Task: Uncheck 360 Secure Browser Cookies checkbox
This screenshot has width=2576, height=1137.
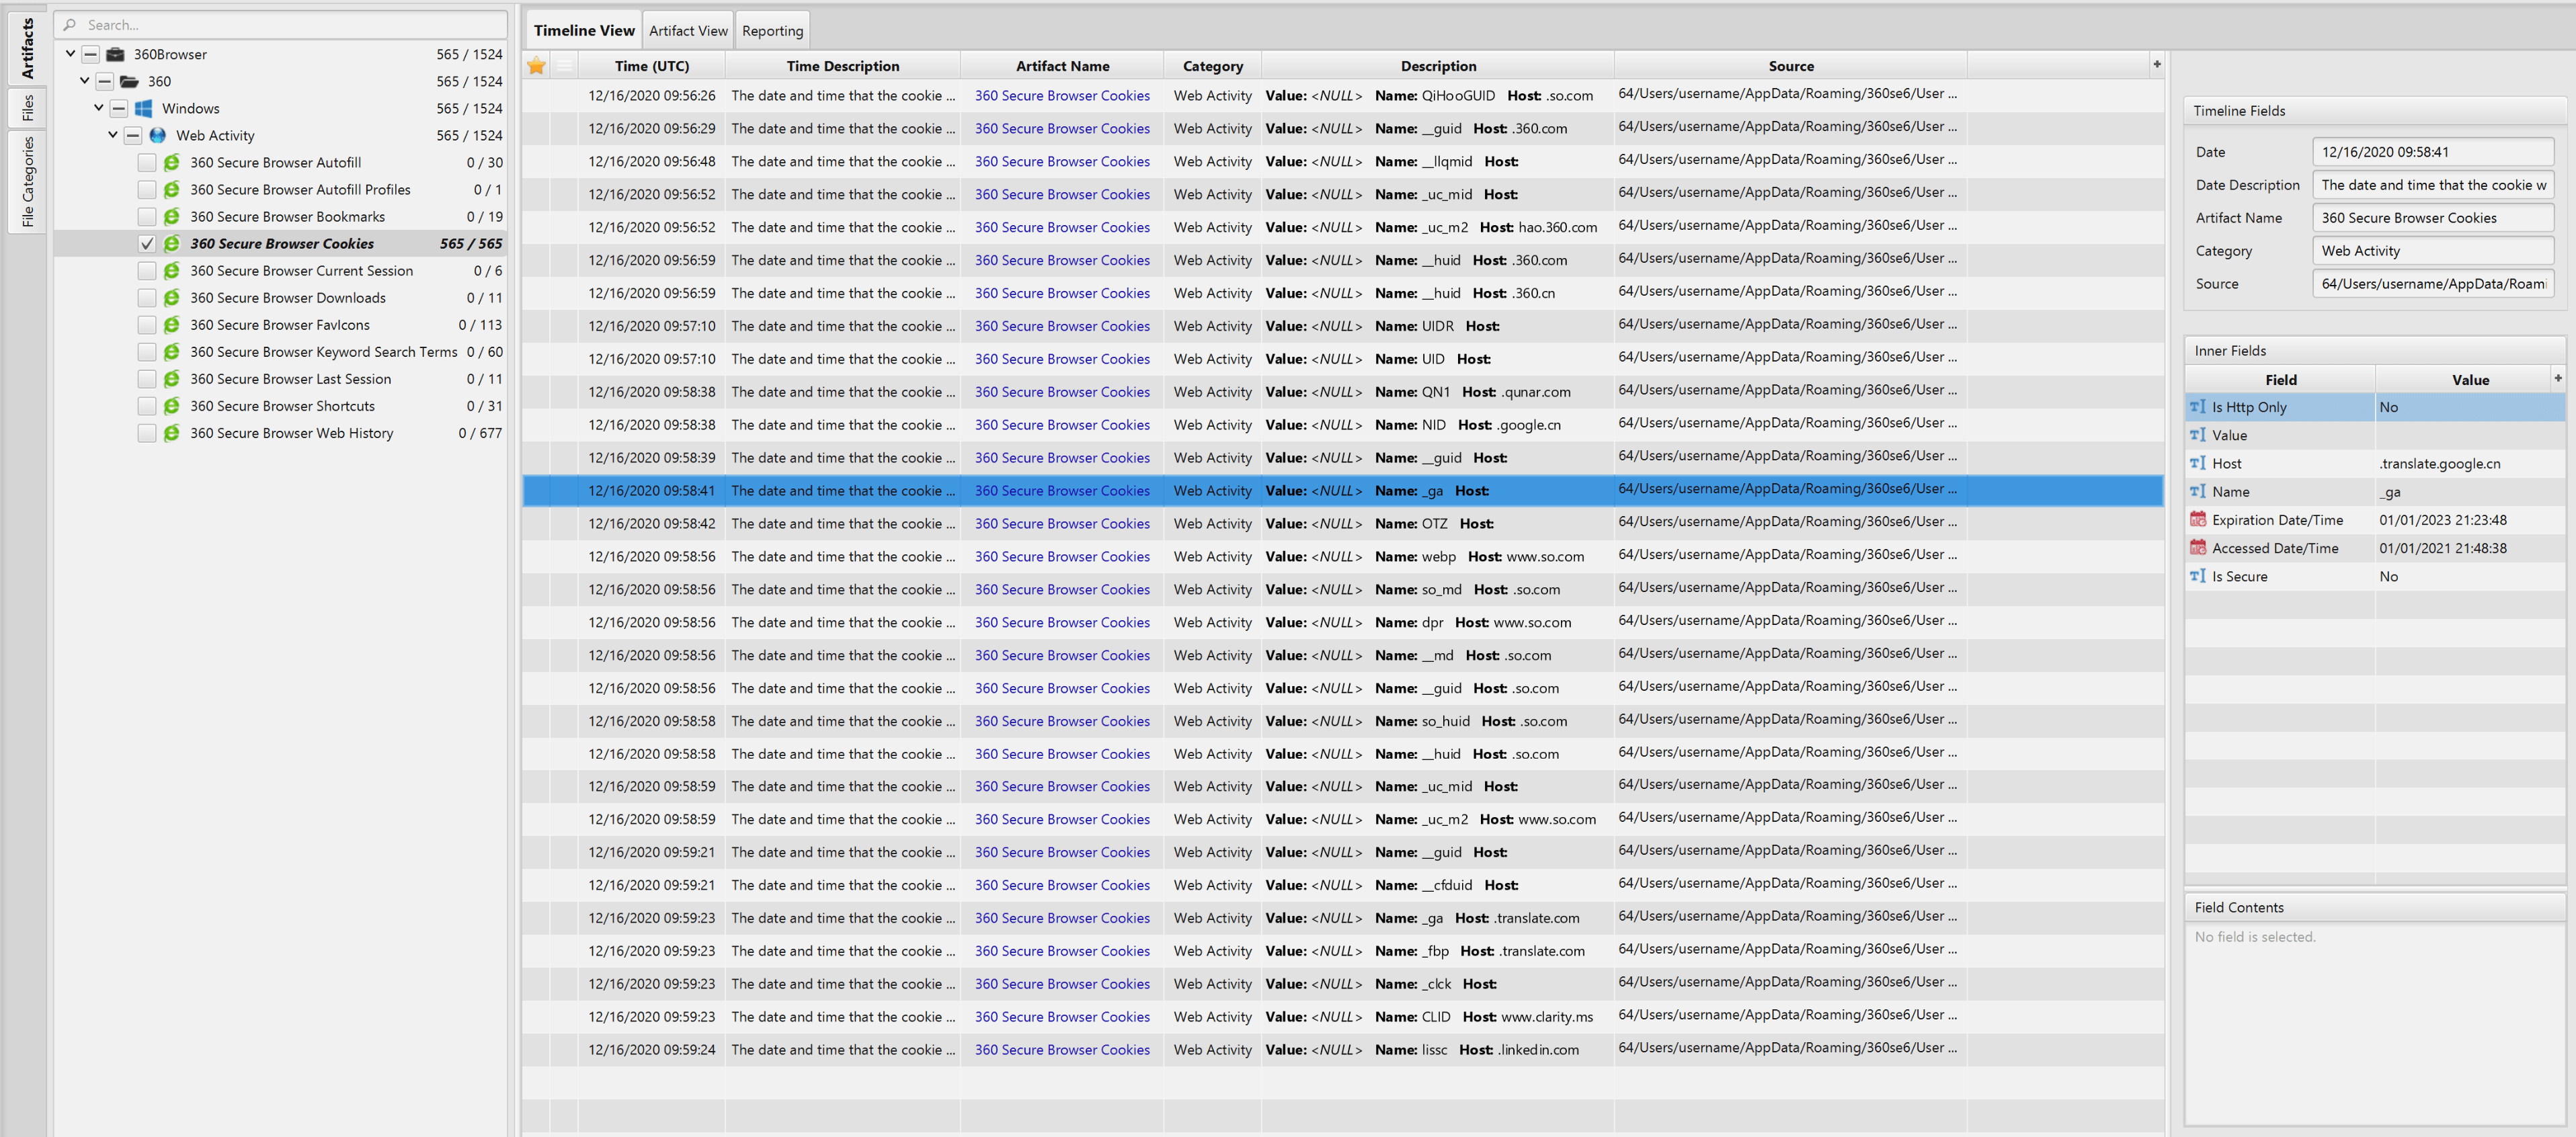Action: pos(147,244)
